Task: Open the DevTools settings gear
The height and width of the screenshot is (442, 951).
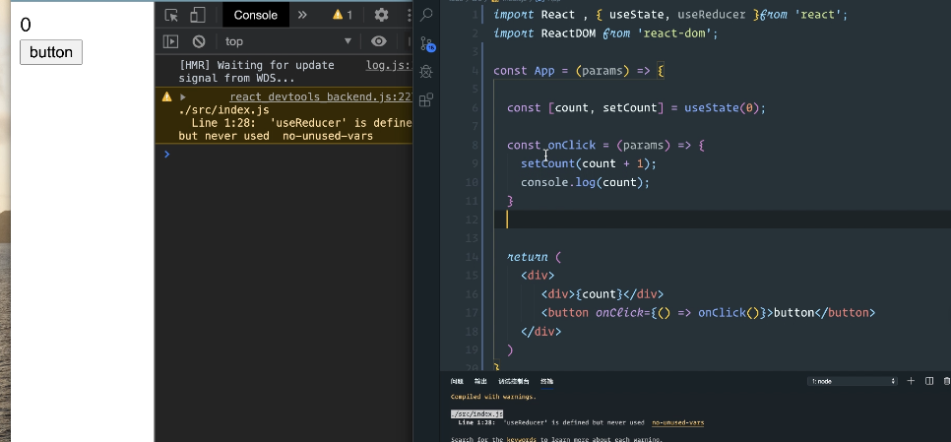Action: 381,15
